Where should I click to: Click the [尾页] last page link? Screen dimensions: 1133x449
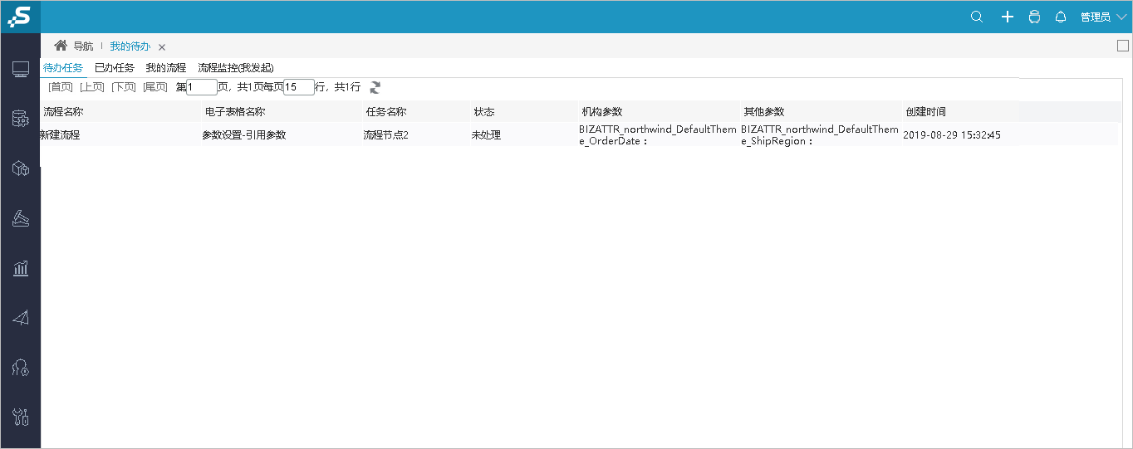click(155, 87)
